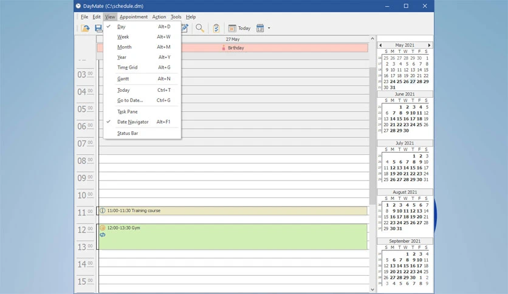Choose Year view from View menu
The image size is (508, 294).
[142, 57]
